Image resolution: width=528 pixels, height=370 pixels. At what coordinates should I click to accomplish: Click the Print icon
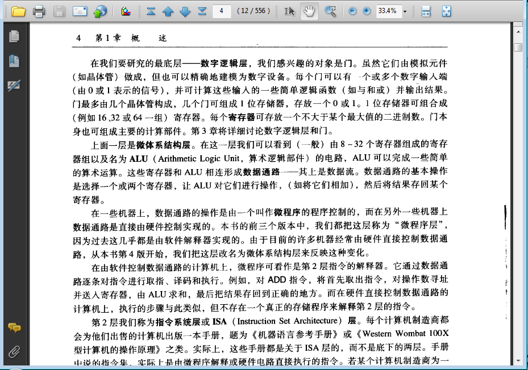coord(39,11)
